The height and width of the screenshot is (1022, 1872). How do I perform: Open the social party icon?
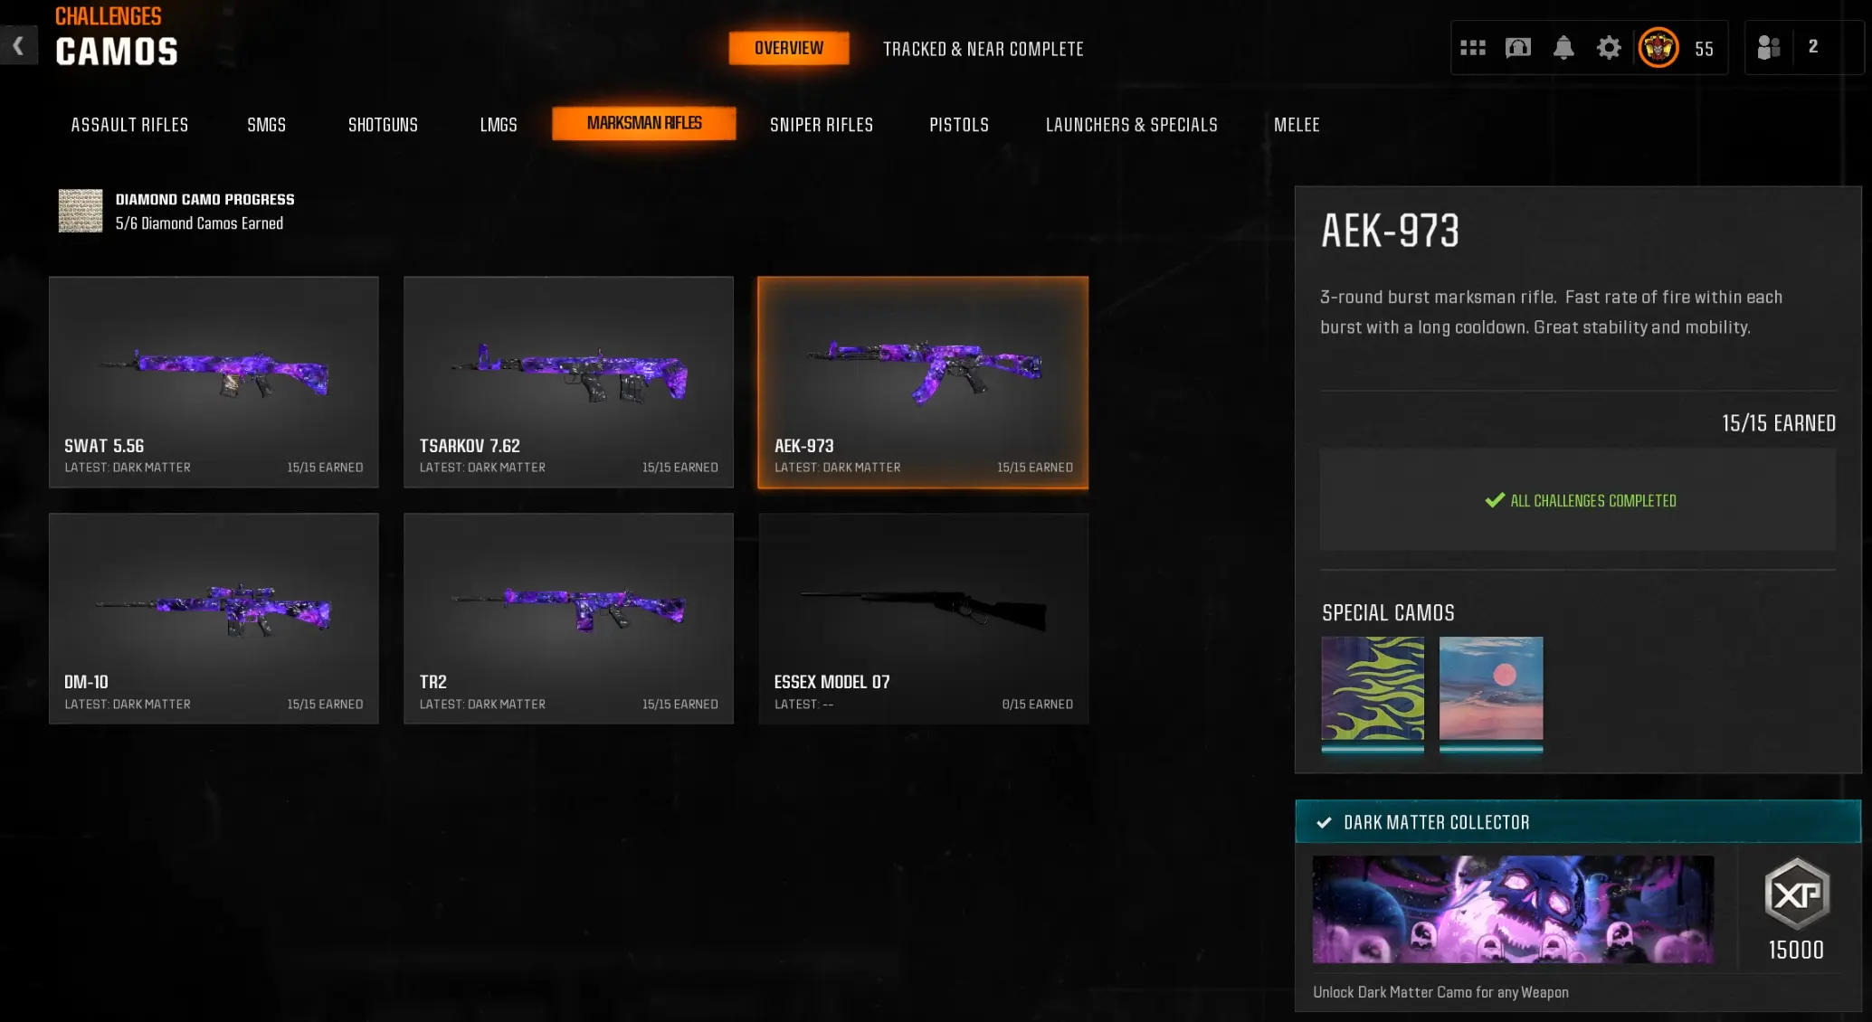tap(1768, 47)
